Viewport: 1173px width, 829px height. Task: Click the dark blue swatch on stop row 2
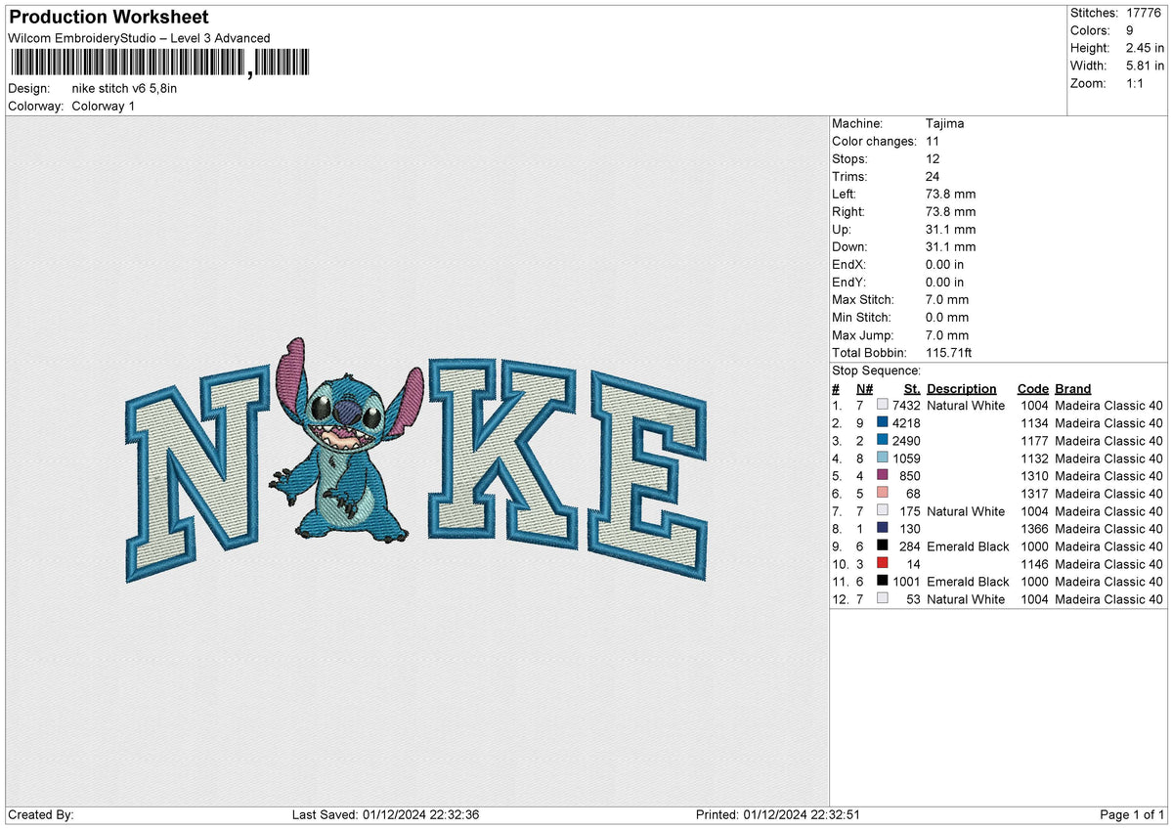pos(883,423)
